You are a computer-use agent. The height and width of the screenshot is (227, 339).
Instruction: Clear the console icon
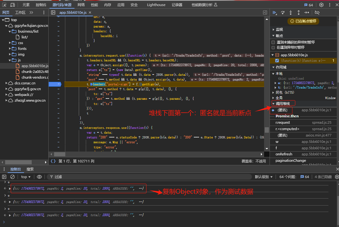pos(12,177)
